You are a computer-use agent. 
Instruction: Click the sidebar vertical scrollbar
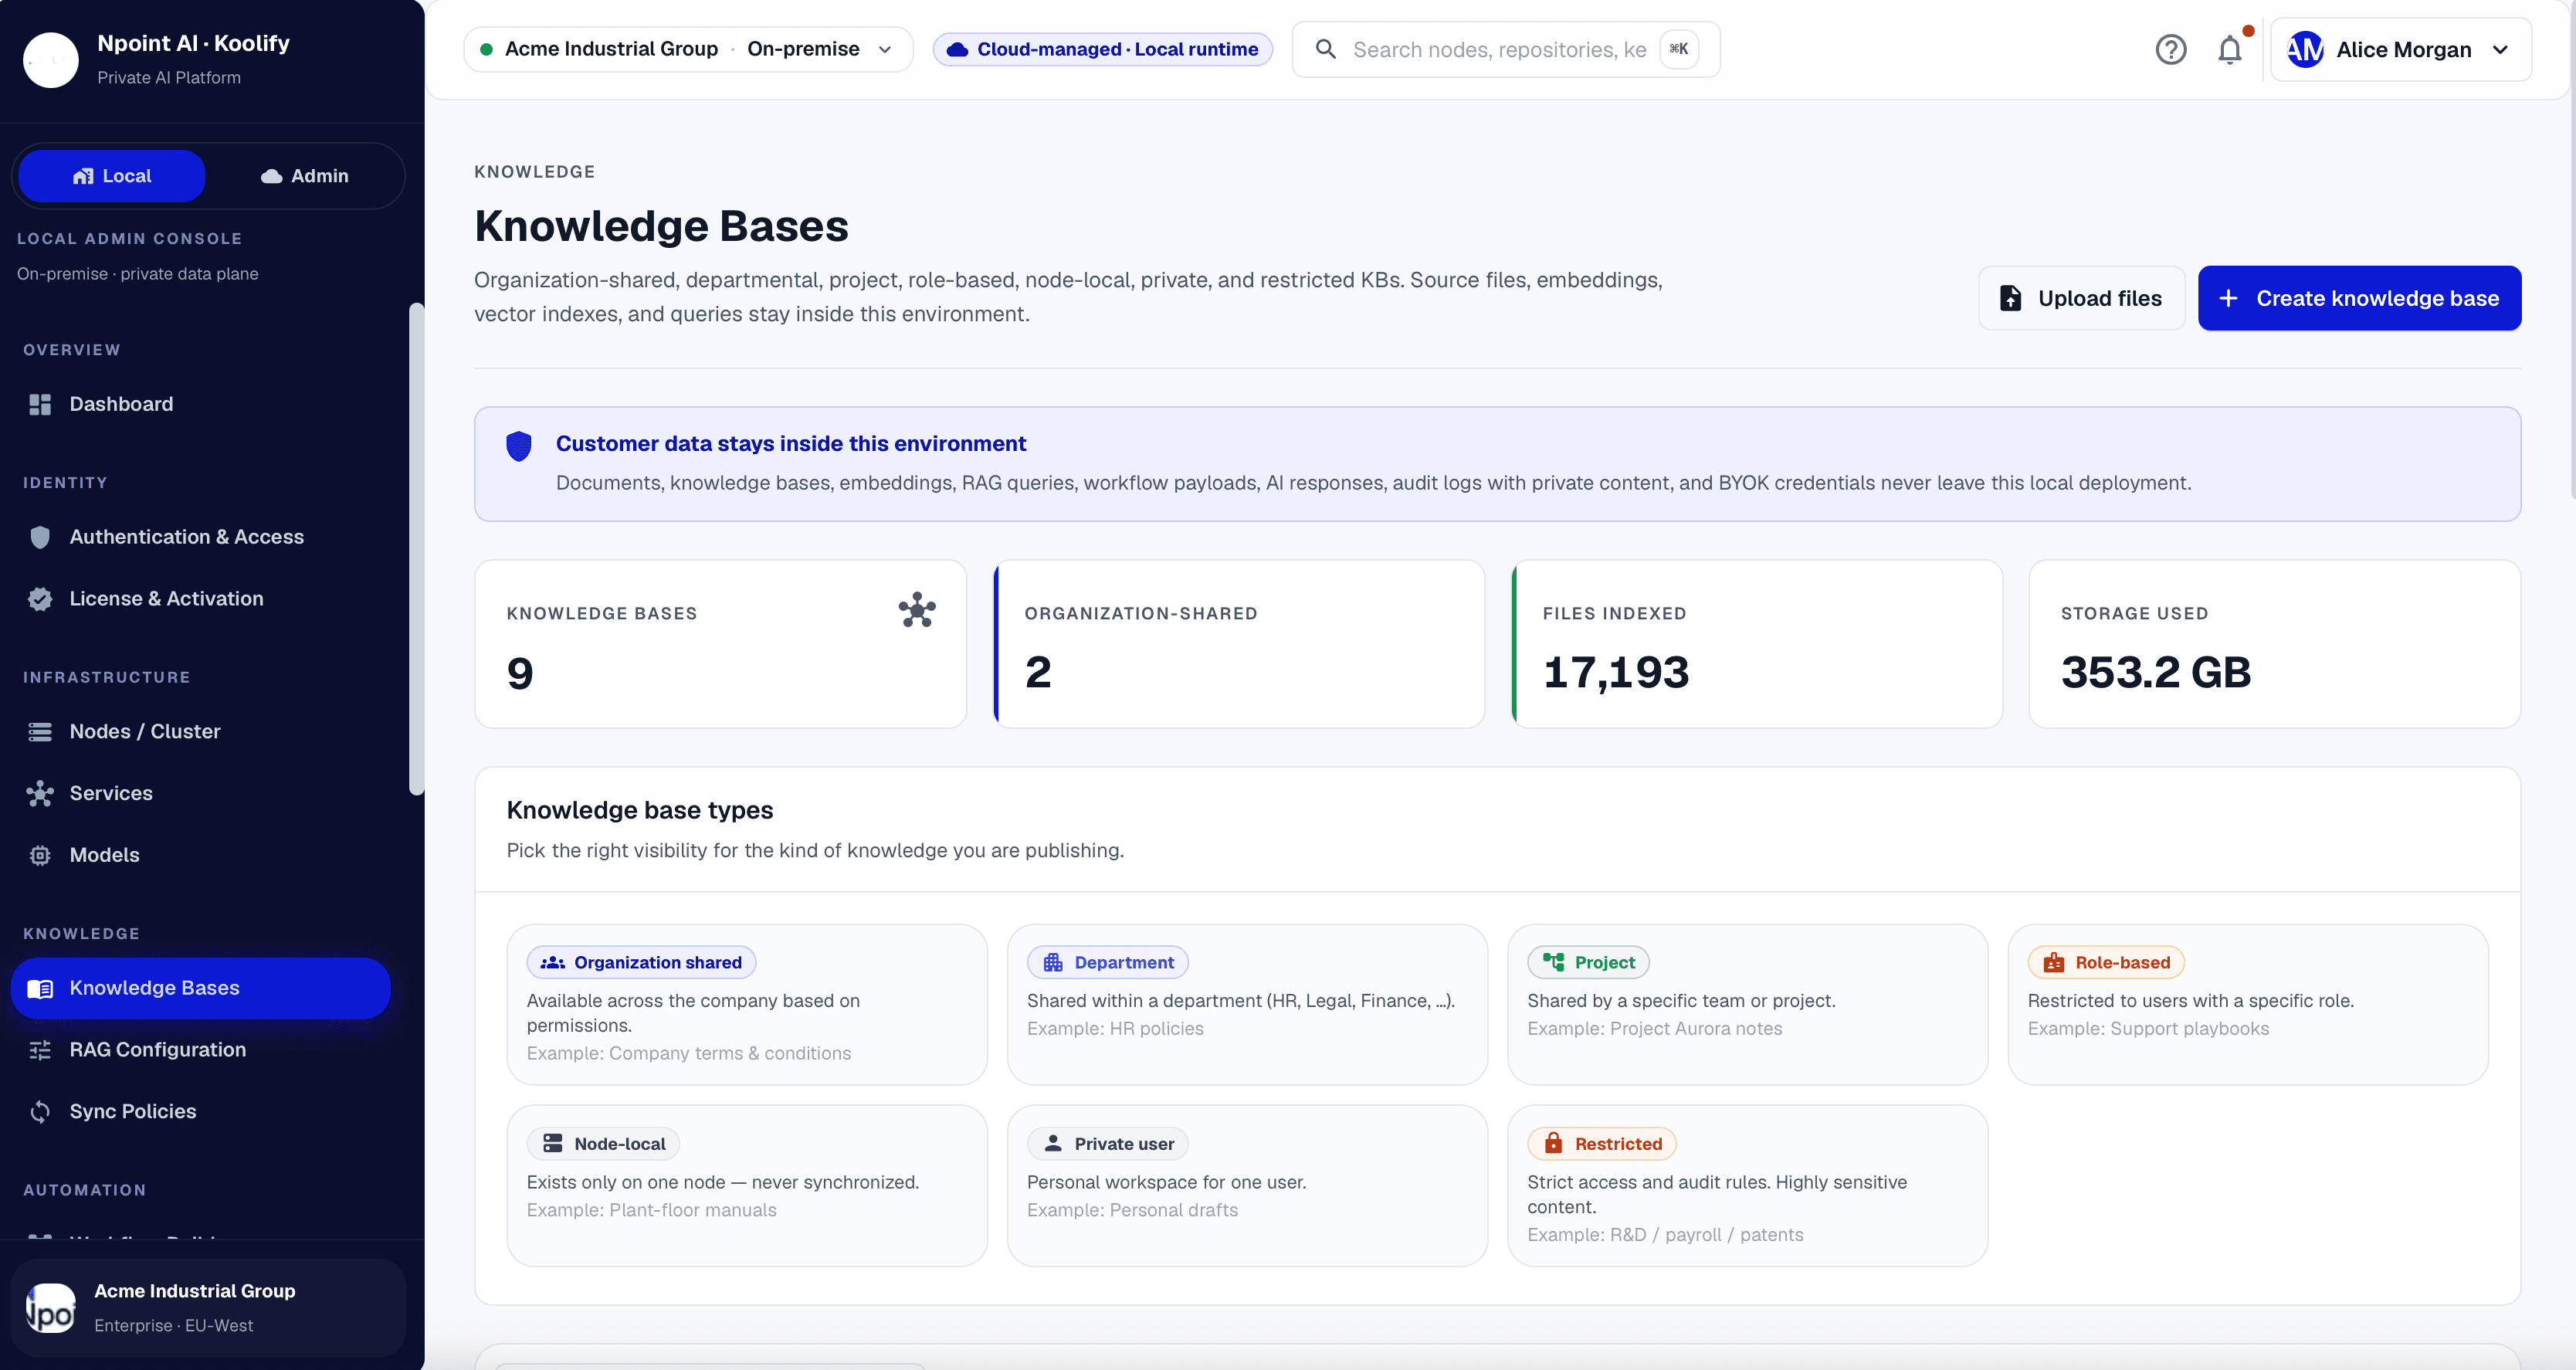tap(416, 549)
